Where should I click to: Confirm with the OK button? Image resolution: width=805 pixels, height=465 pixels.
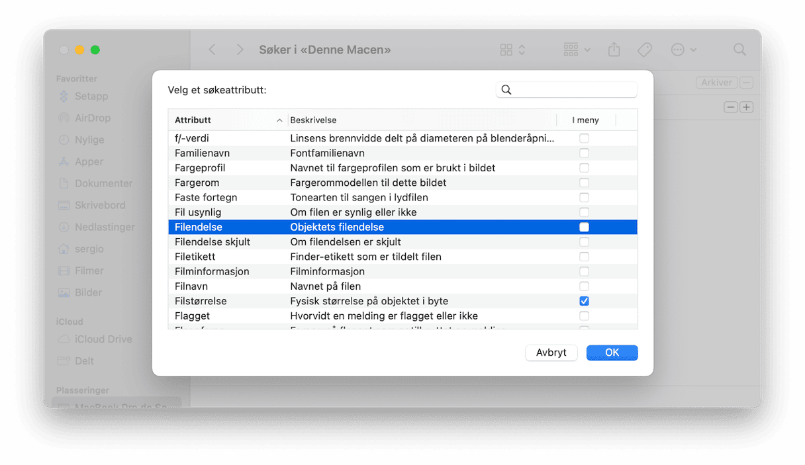pyautogui.click(x=612, y=353)
